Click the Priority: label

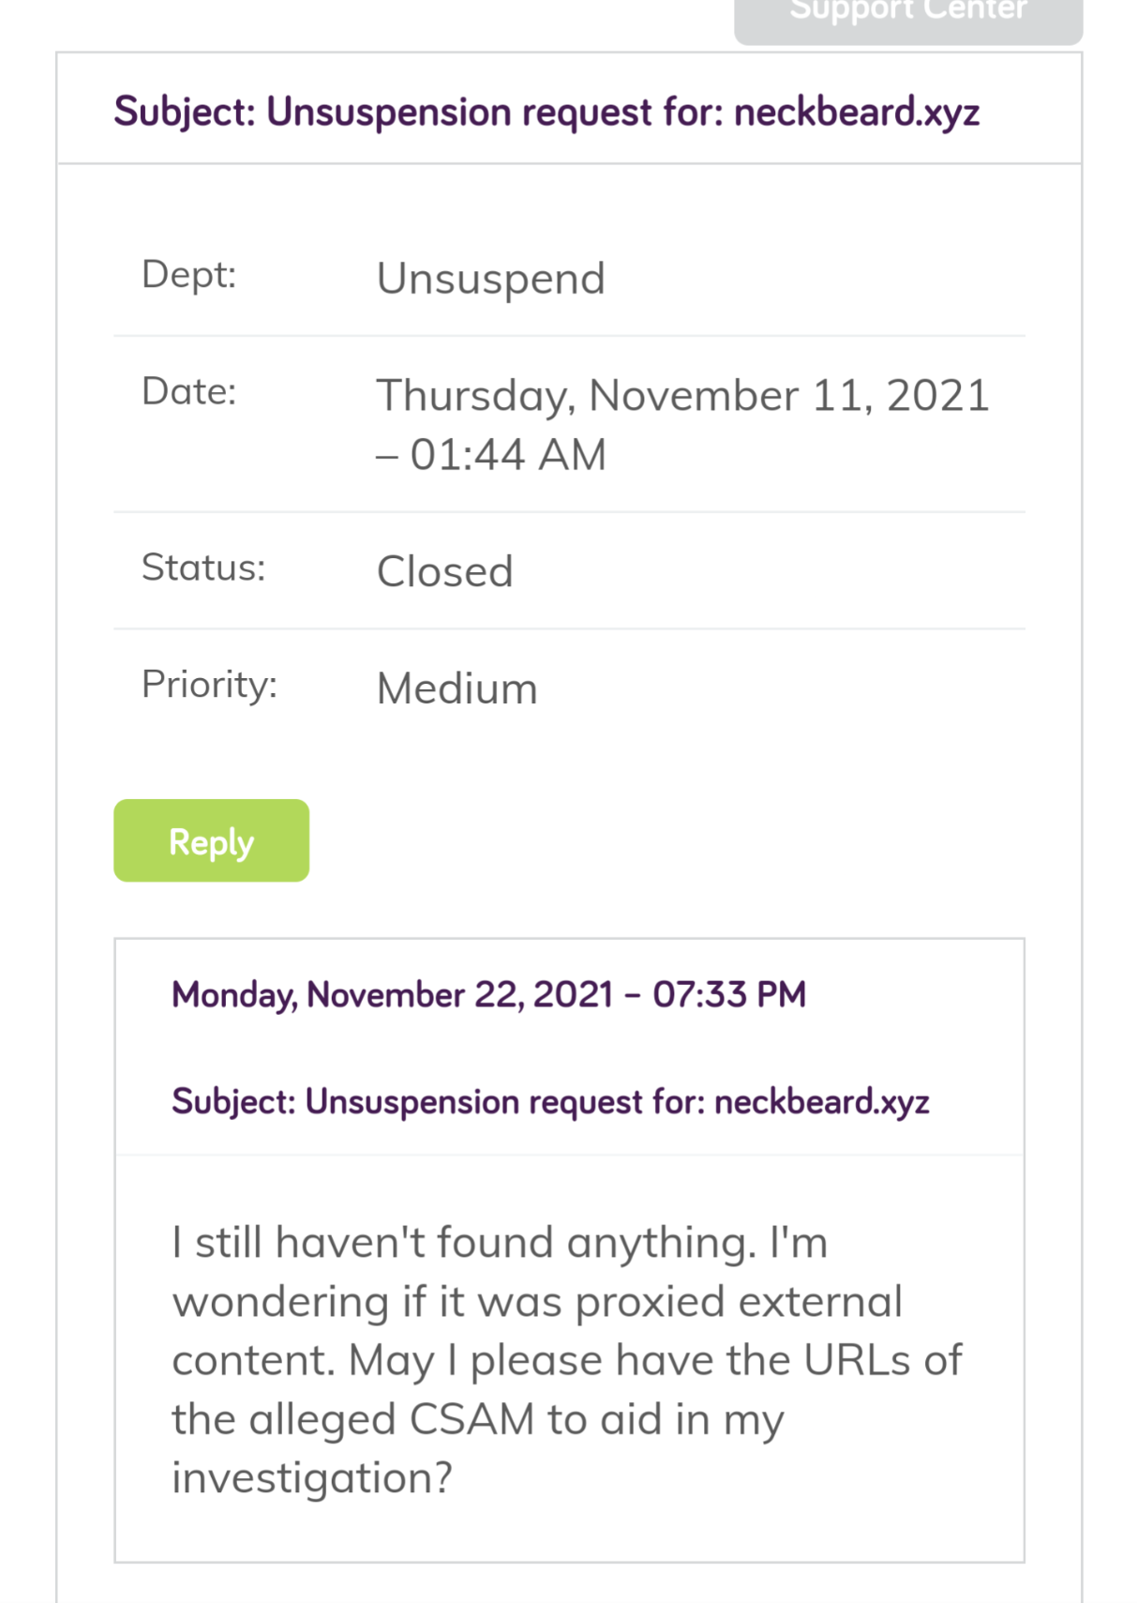[x=209, y=685]
